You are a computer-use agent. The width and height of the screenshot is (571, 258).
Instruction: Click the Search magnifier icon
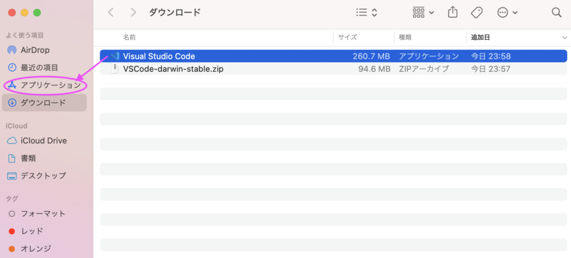pyautogui.click(x=557, y=13)
